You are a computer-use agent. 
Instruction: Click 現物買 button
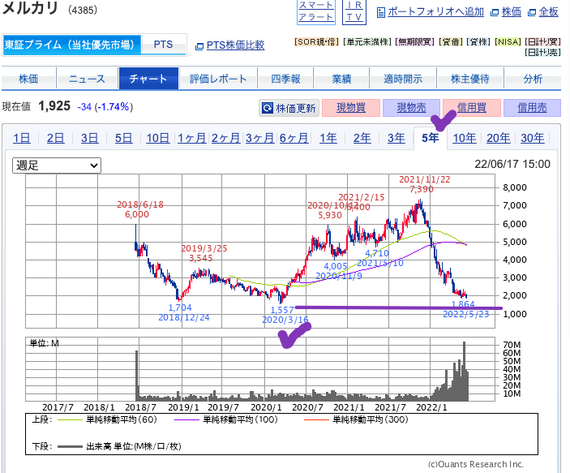(x=351, y=108)
